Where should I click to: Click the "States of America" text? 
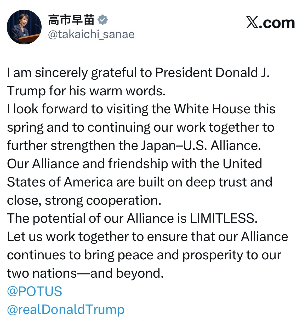click(60, 182)
